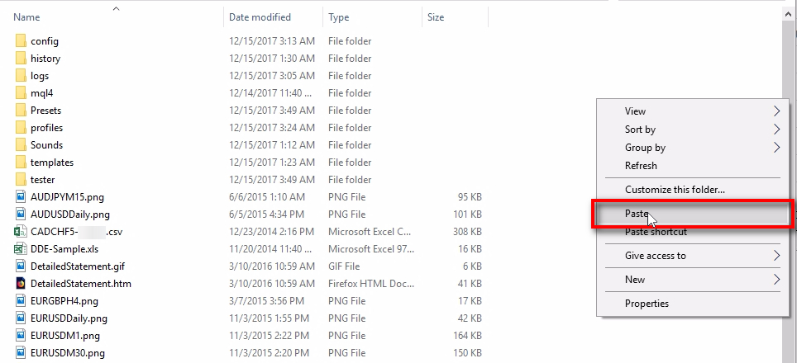This screenshot has width=797, height=363.
Task: Click the folder name Presets
Action: pyautogui.click(x=45, y=110)
